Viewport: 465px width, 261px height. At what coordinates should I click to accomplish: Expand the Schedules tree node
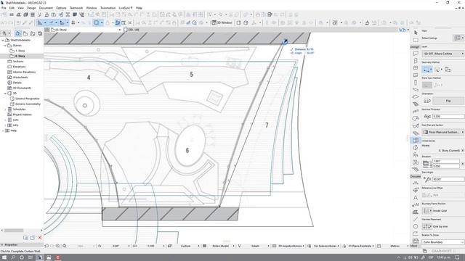(5, 109)
